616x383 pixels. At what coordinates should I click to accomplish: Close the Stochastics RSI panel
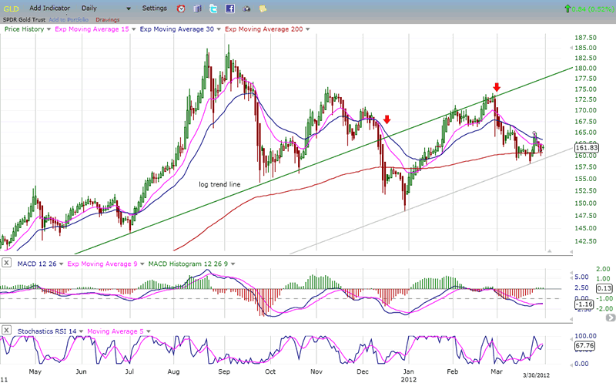click(x=6, y=331)
